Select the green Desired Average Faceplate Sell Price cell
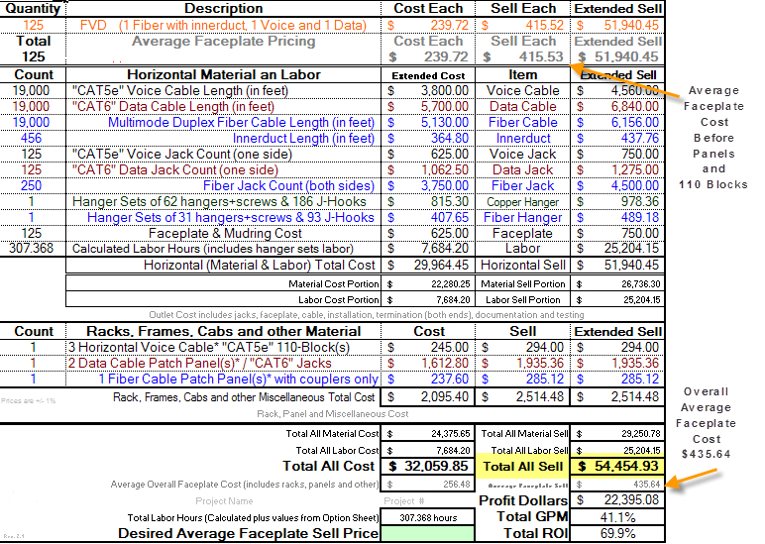Viewport: 765px width, 544px height. (x=427, y=533)
